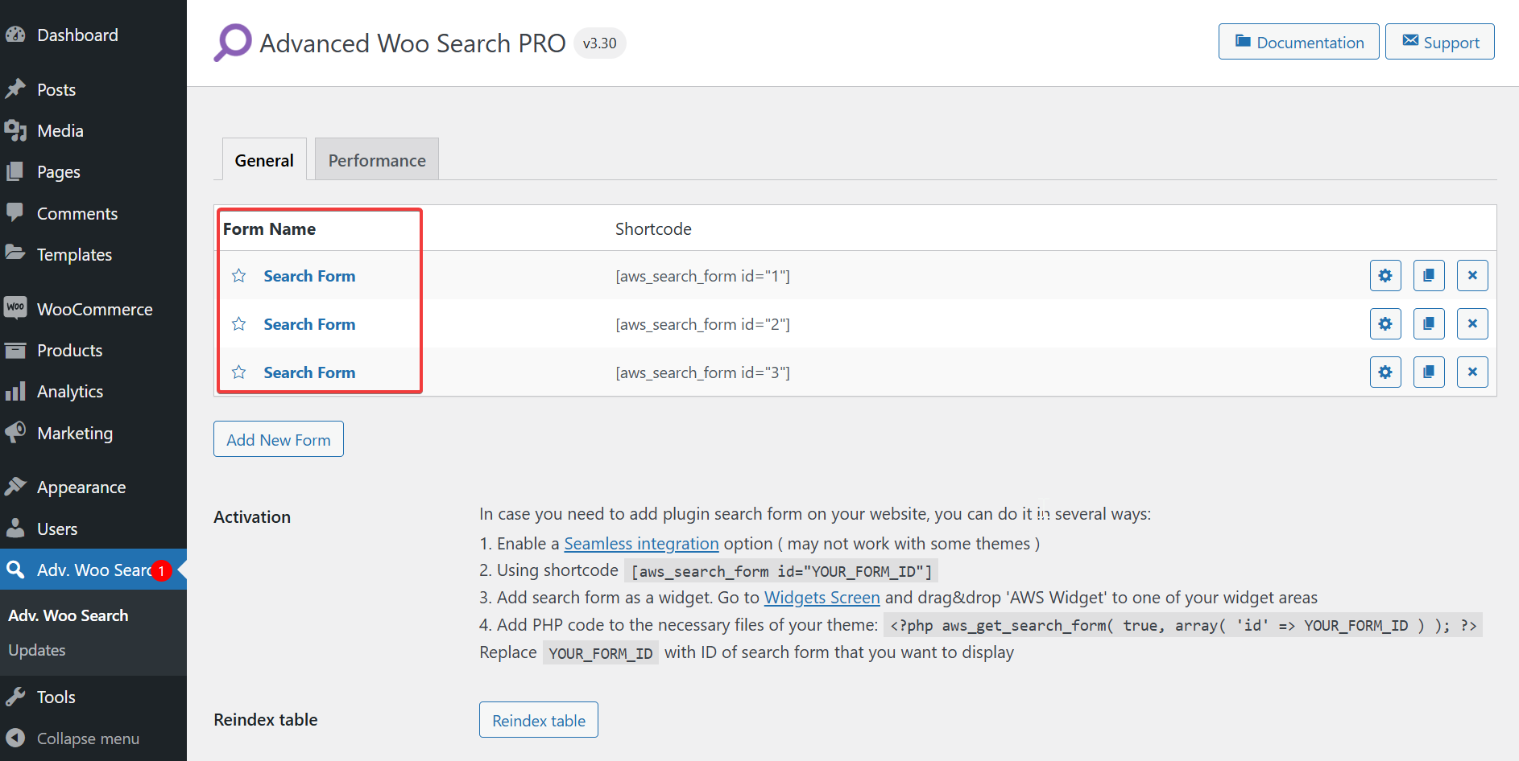
Task: Open Marketing in the sidebar
Action: point(93,433)
